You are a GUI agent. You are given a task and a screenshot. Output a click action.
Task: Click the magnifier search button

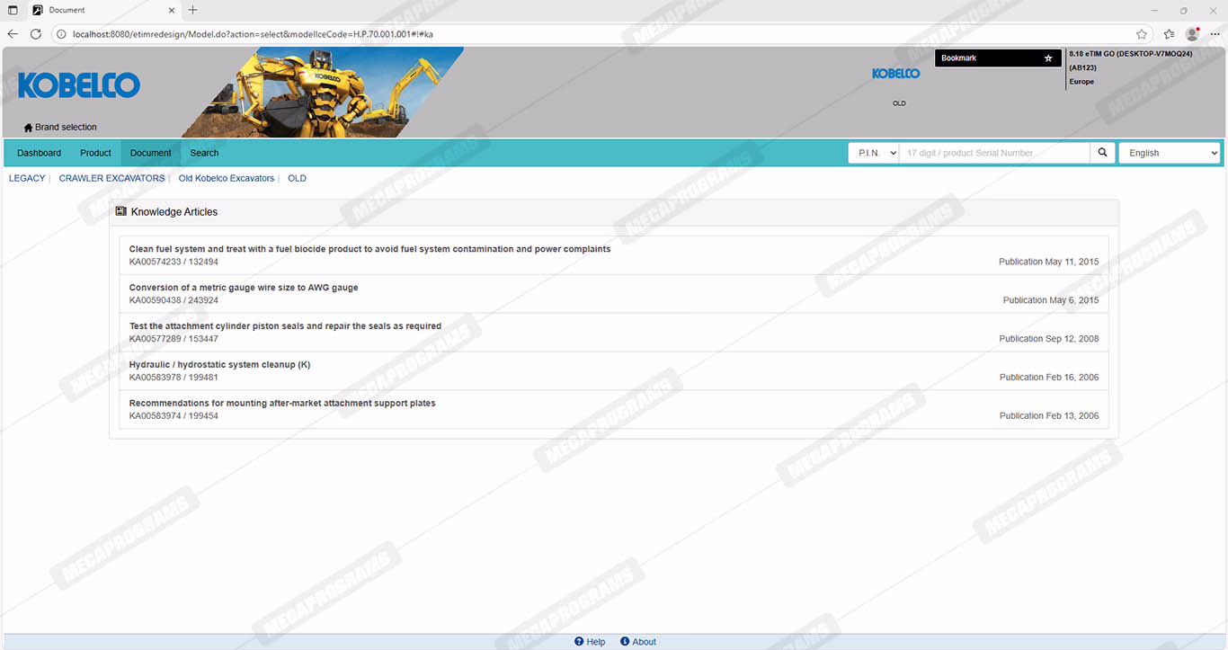[1103, 153]
